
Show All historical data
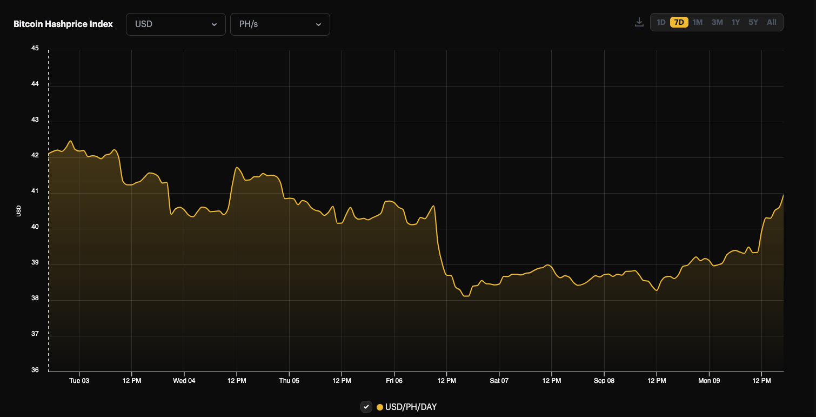[x=772, y=22]
